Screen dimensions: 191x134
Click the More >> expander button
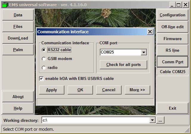click(x=137, y=90)
